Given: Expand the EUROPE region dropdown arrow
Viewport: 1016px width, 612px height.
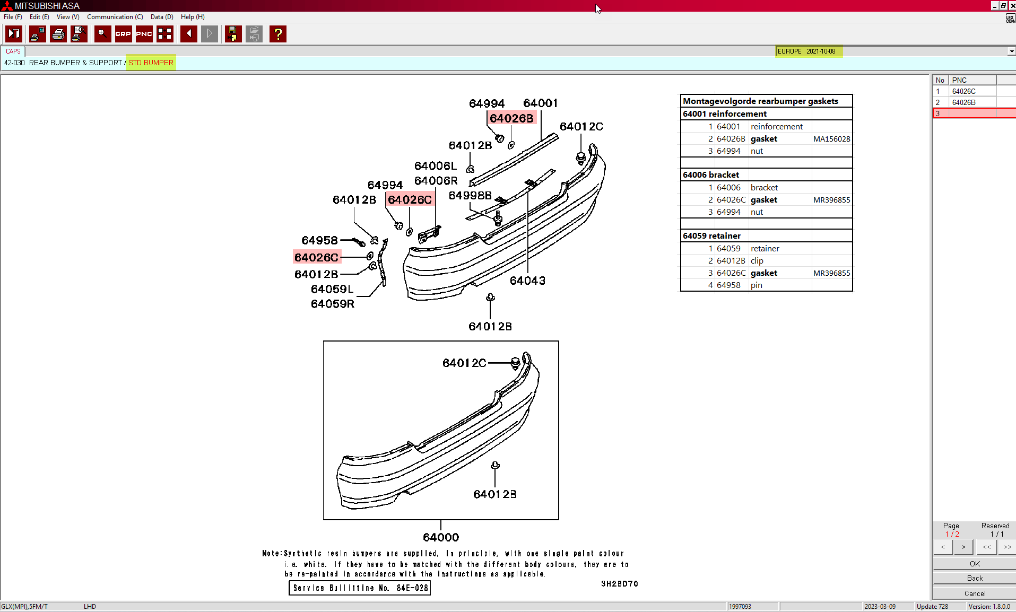Looking at the screenshot, I should click(1011, 51).
